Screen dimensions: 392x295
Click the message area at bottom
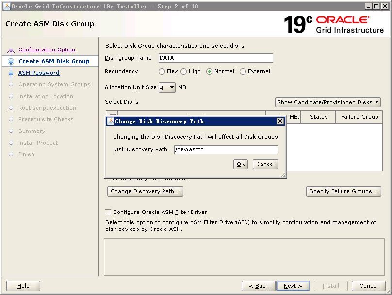(x=244, y=257)
